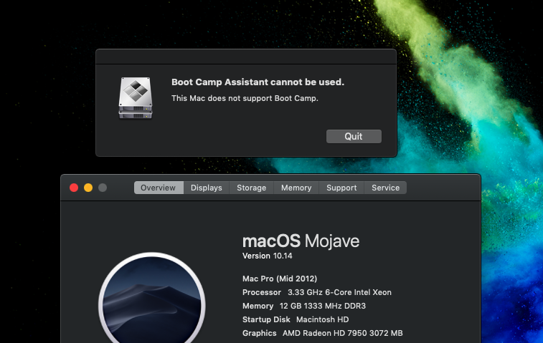543x343 pixels.
Task: Select the Overview tab
Action: coord(159,188)
